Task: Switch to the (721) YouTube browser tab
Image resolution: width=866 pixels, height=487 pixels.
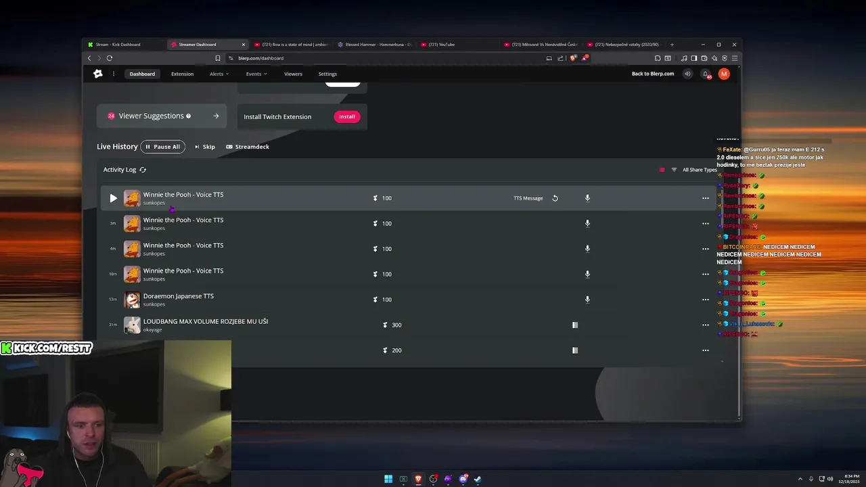Action: 457,45
